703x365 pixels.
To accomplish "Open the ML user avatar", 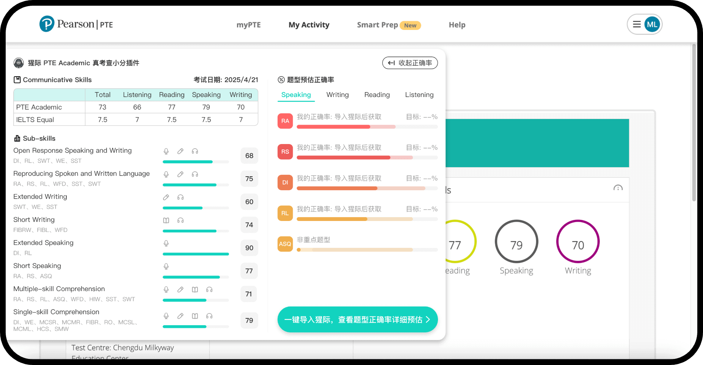I will coord(652,25).
